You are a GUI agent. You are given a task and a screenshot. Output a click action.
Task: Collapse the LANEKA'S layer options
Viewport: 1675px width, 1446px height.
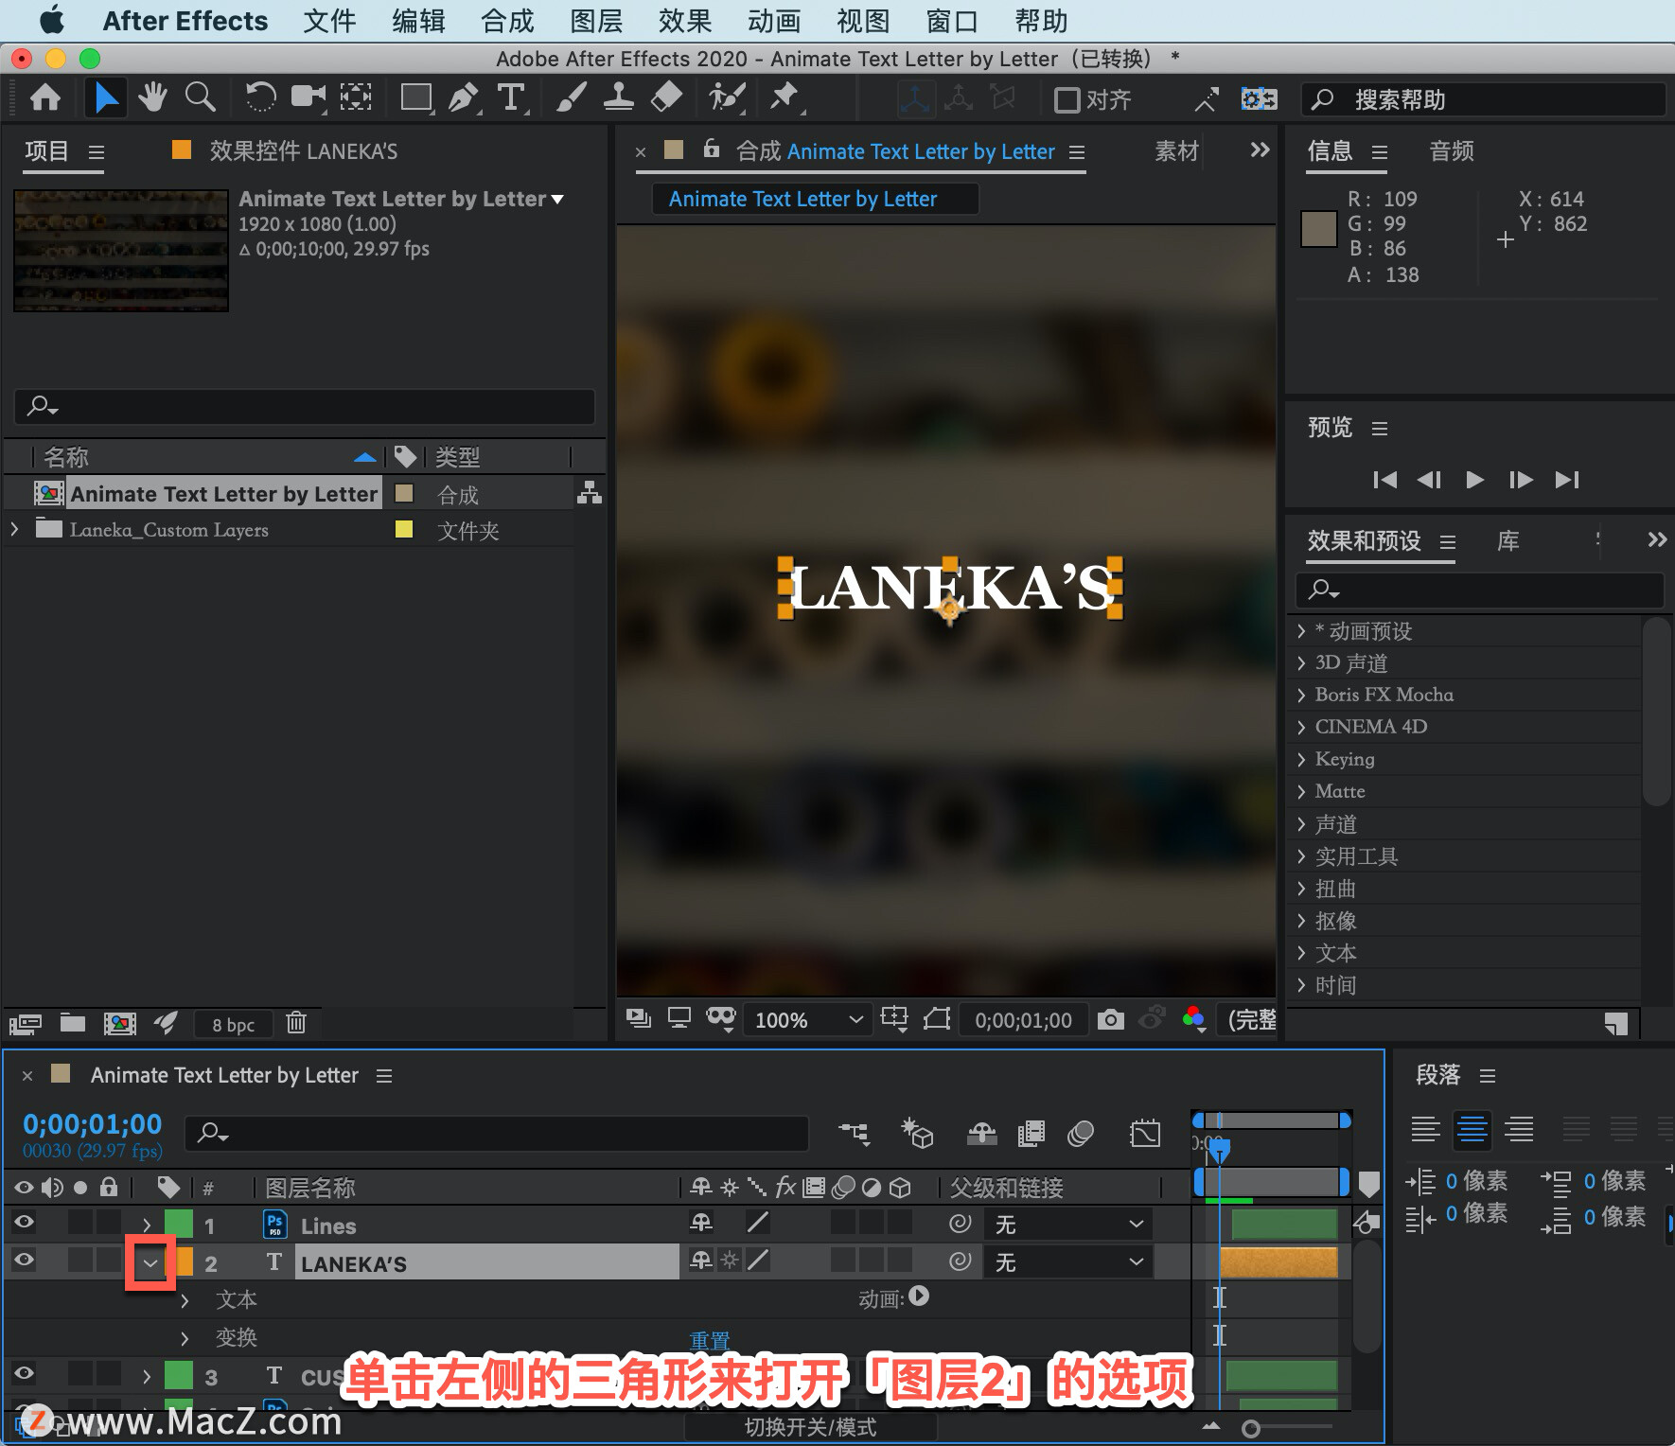coord(150,1262)
